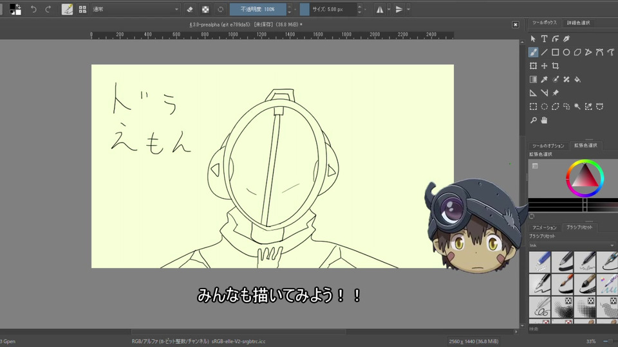This screenshot has width=618, height=347.
Task: Pick a color in the triangle color selector
Action: click(x=585, y=175)
